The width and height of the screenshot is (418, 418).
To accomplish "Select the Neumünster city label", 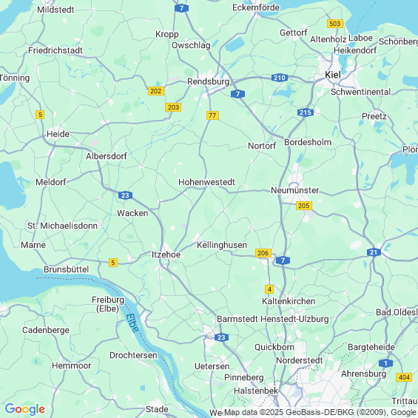I will [295, 190].
